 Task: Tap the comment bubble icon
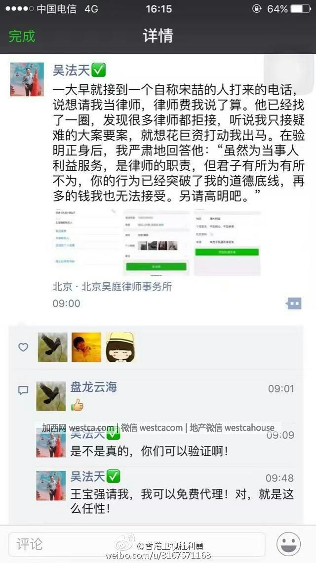[23, 390]
